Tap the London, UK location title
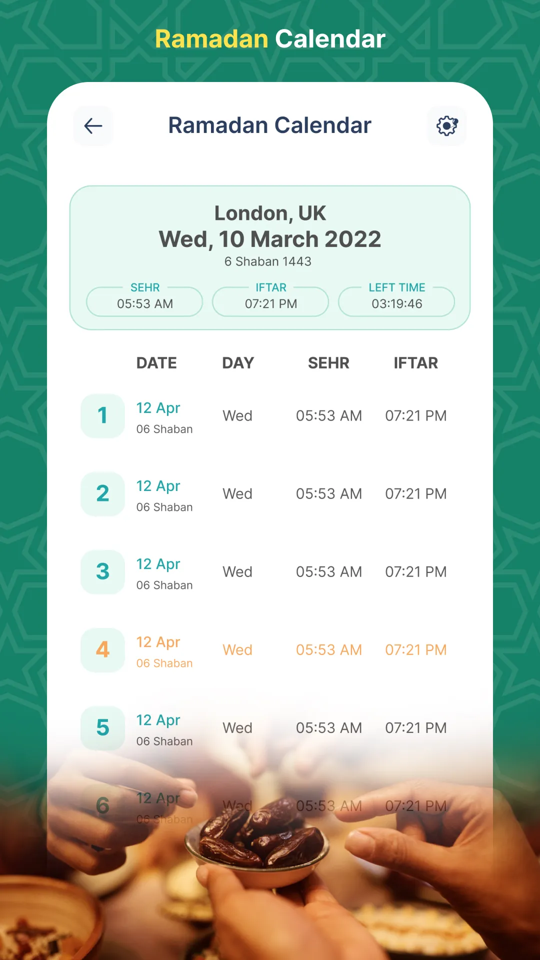The width and height of the screenshot is (540, 960). 270,213
